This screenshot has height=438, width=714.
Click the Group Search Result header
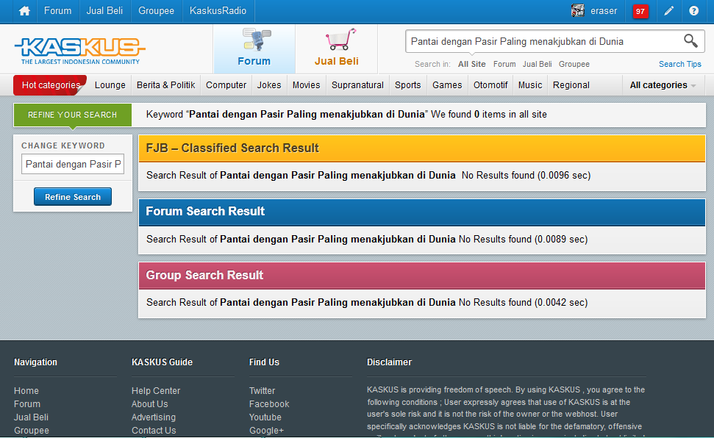coord(421,276)
